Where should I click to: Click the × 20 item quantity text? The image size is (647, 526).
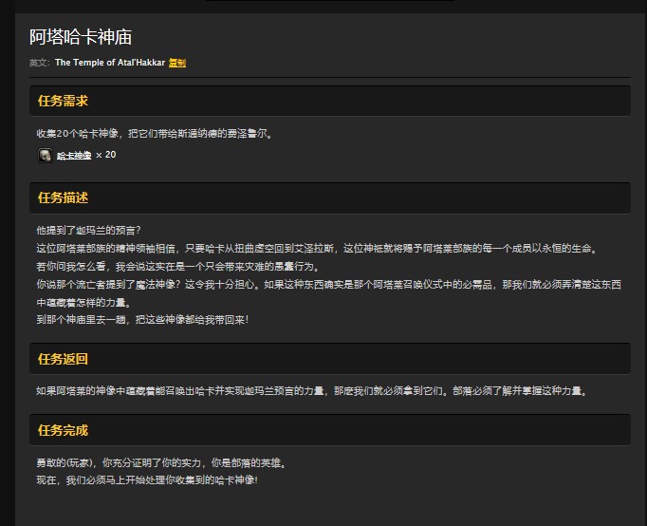click(106, 155)
